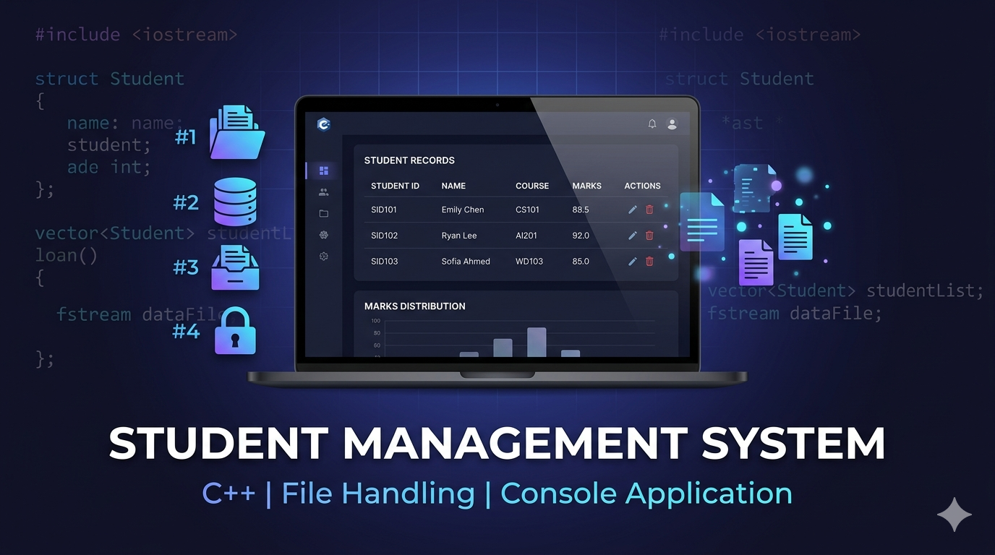Screen dimensions: 995x555
Task: Click the notification bell icon
Action: pyautogui.click(x=652, y=124)
